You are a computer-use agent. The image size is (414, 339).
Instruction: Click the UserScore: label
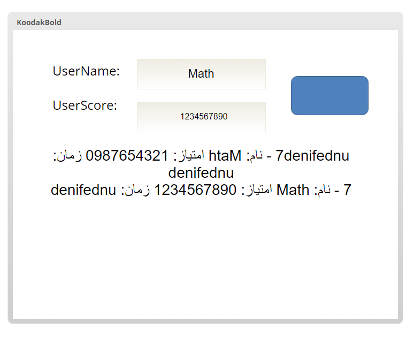pos(85,106)
